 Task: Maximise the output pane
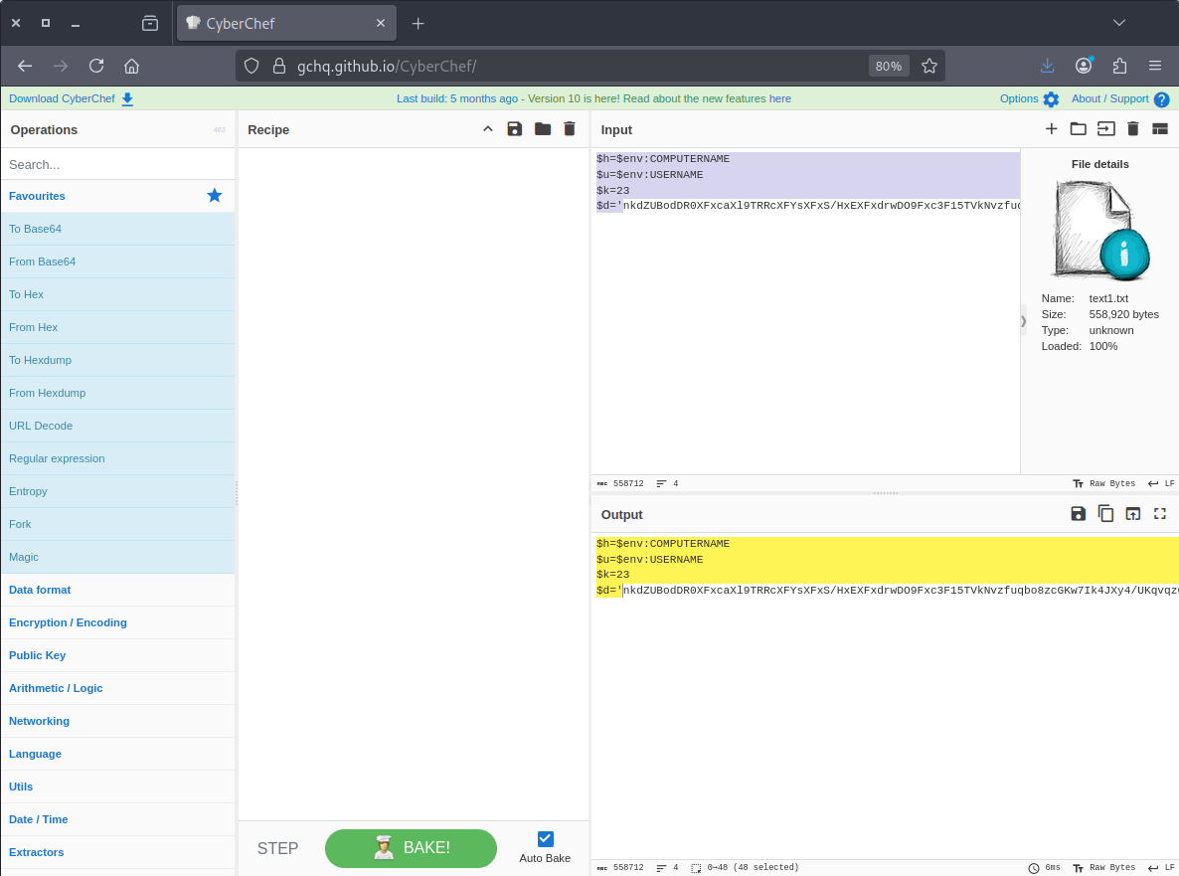[1159, 514]
